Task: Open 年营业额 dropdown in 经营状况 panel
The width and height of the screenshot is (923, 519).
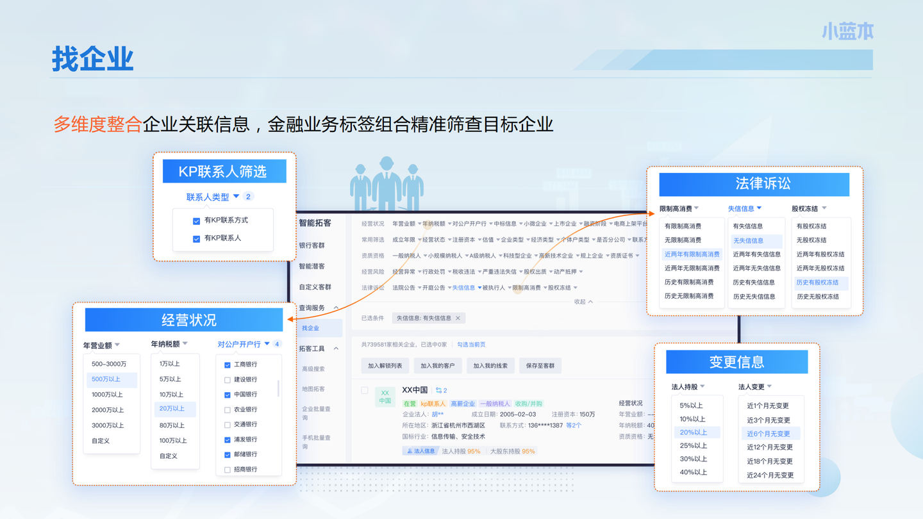Action: pyautogui.click(x=101, y=345)
